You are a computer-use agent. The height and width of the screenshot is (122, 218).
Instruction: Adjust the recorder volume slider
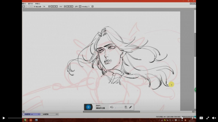[119, 107]
